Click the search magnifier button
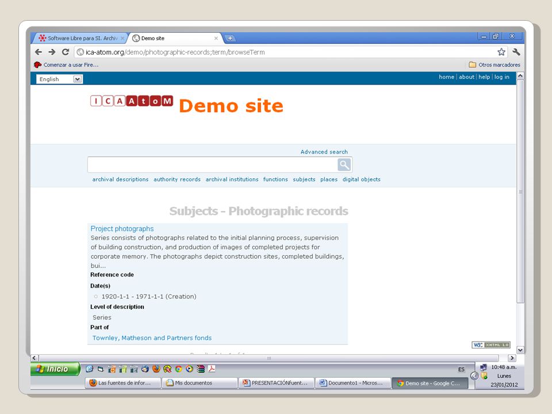552x414 pixels. 344,164
